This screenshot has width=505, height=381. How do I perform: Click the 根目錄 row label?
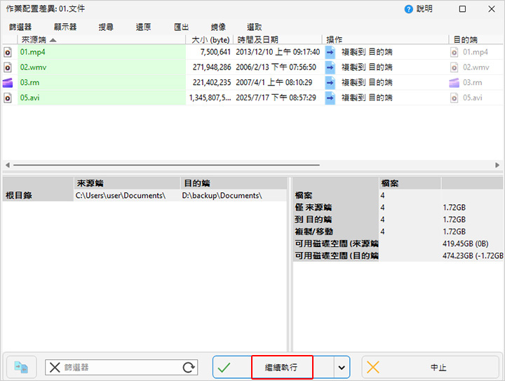(19, 196)
